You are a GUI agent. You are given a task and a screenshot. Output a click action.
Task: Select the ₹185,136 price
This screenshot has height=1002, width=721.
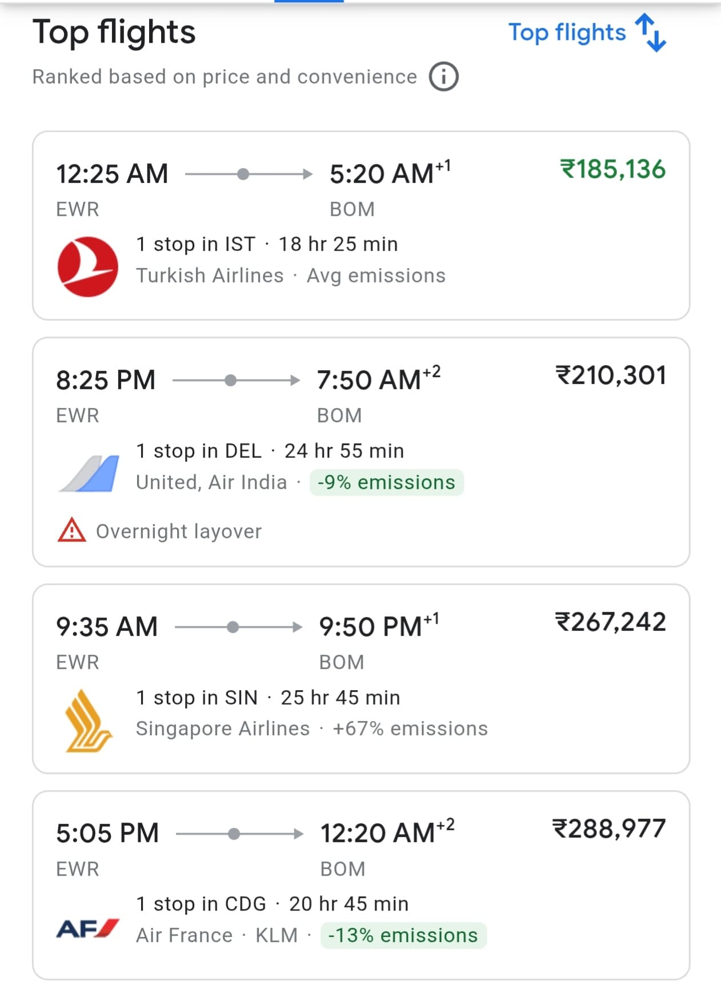point(612,170)
